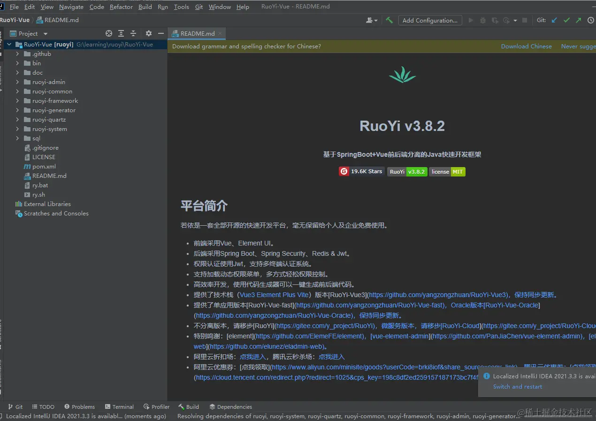Click the Download Chinese link in the banner
This screenshot has width=596, height=421.
[526, 46]
